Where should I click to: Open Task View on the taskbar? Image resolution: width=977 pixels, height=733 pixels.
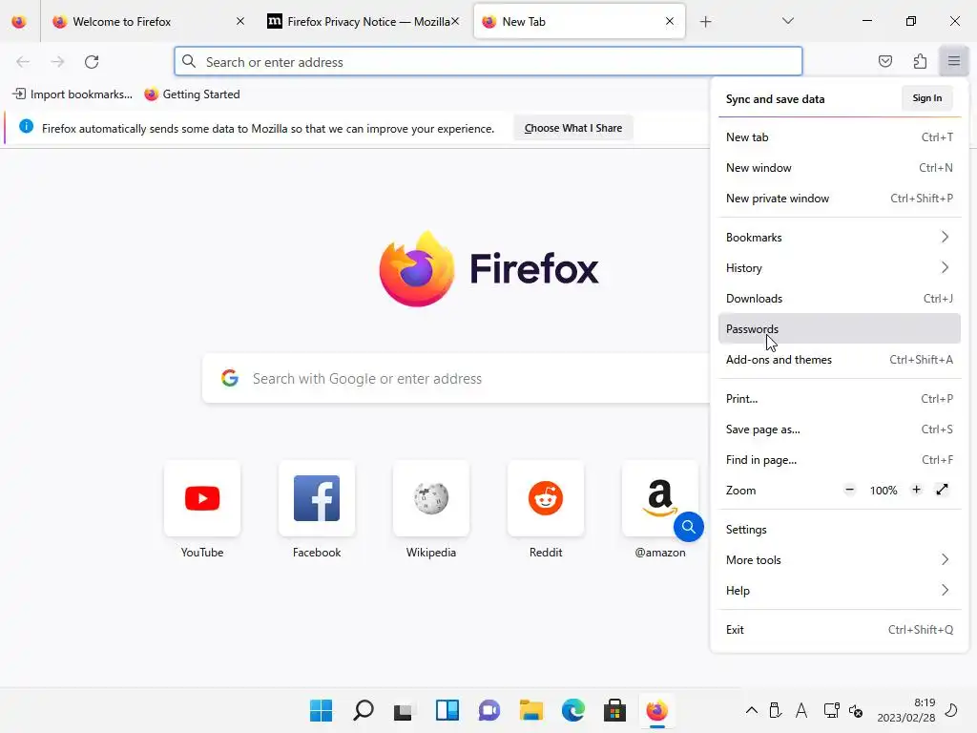405,710
